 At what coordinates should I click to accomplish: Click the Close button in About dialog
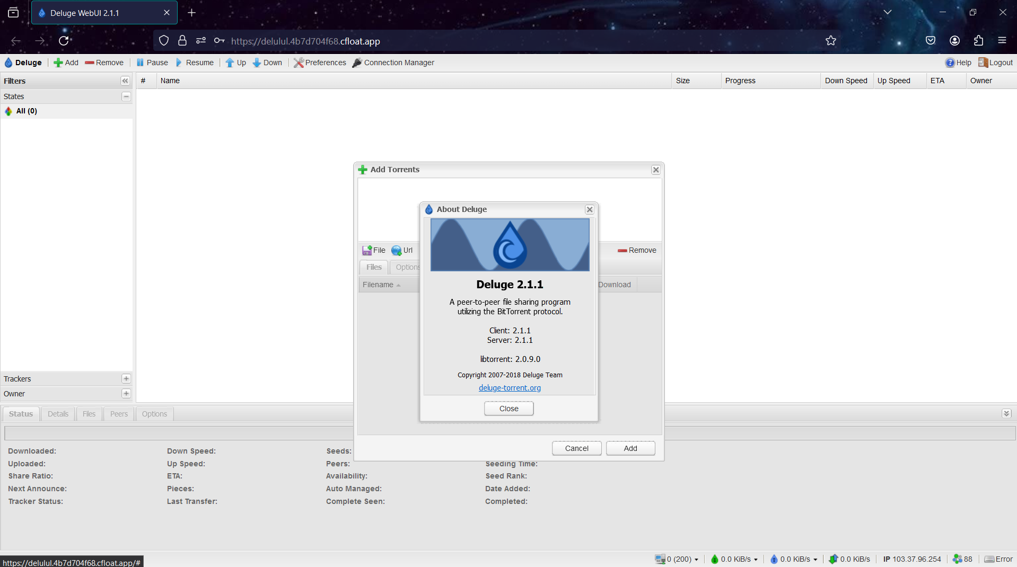coord(509,409)
